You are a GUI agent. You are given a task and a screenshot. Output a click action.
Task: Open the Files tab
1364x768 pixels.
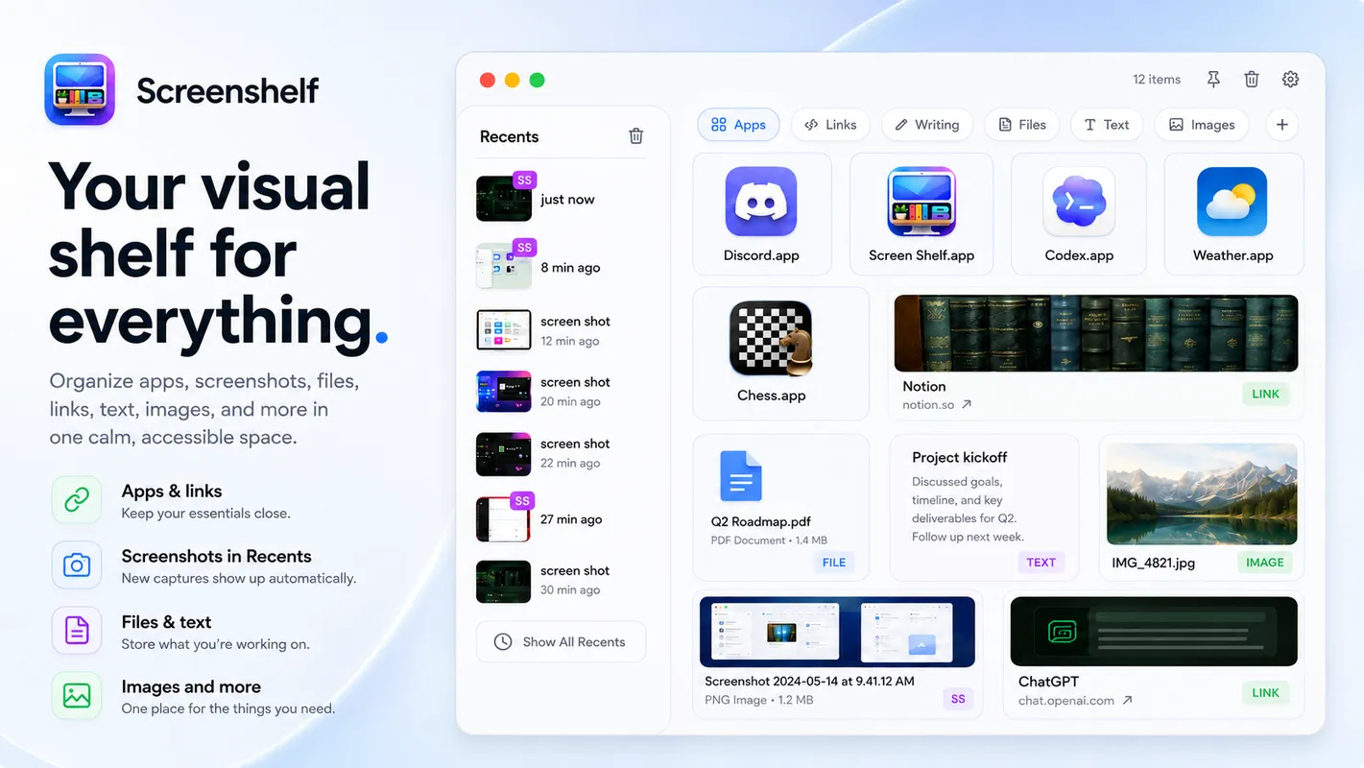click(1022, 125)
